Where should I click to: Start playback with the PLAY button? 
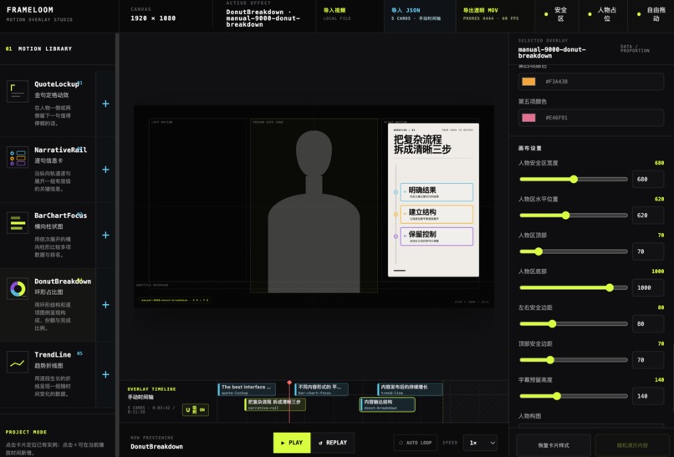click(x=292, y=443)
